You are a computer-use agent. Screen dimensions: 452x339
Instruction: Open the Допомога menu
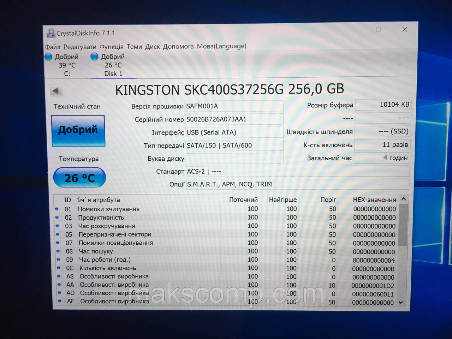click(x=178, y=46)
